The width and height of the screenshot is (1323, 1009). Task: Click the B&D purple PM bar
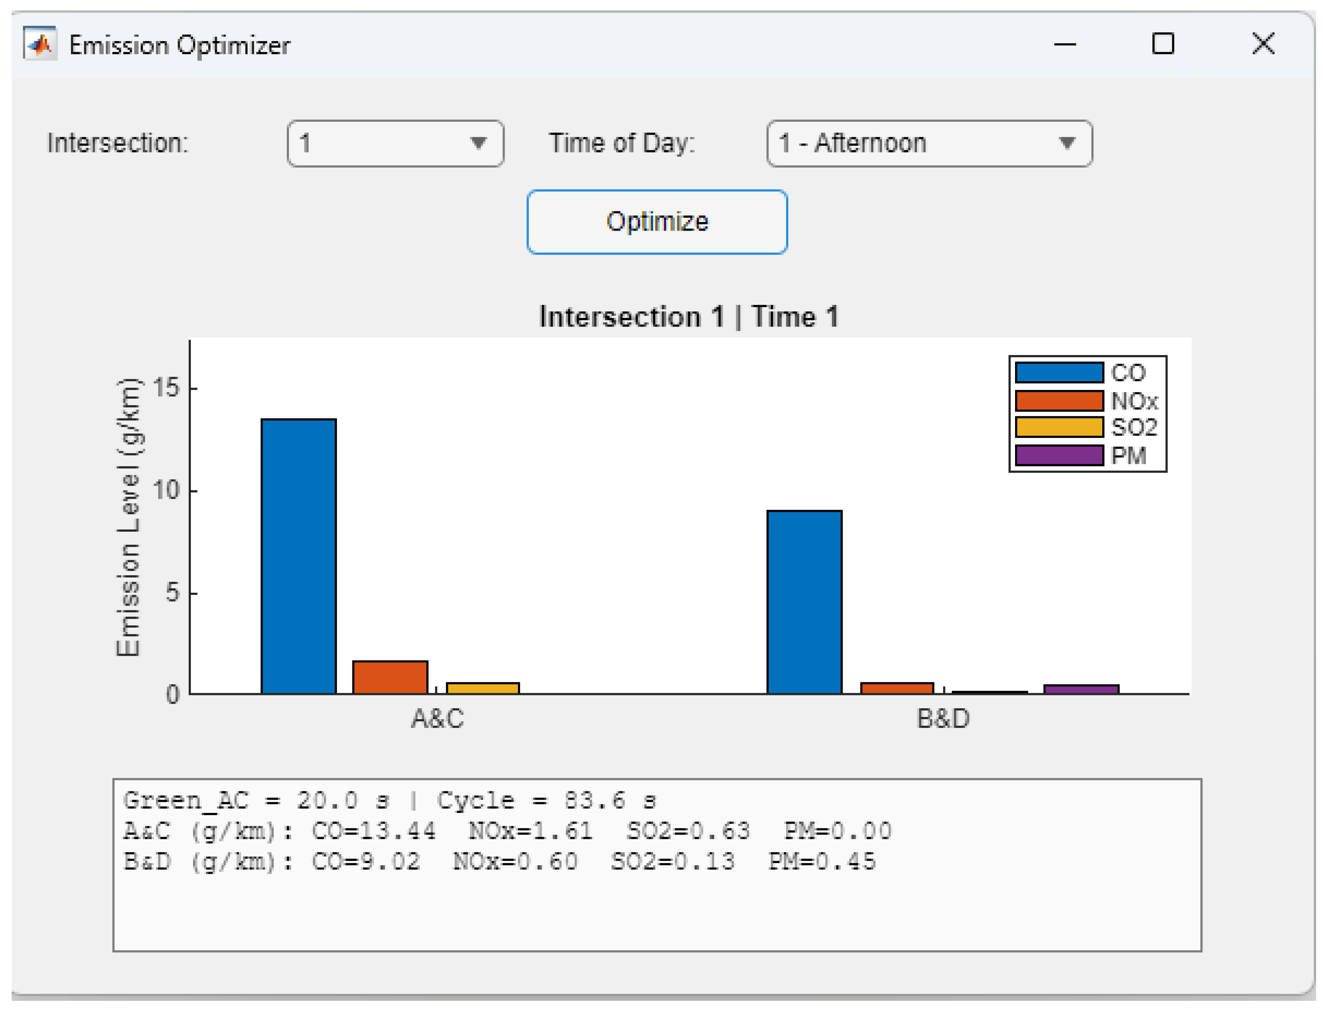1081,689
